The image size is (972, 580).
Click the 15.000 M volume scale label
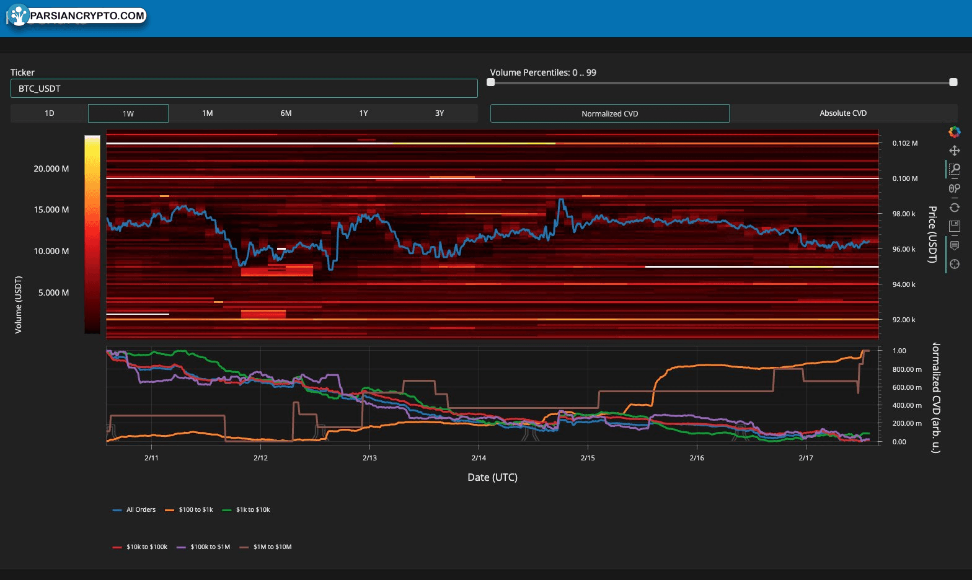point(51,209)
